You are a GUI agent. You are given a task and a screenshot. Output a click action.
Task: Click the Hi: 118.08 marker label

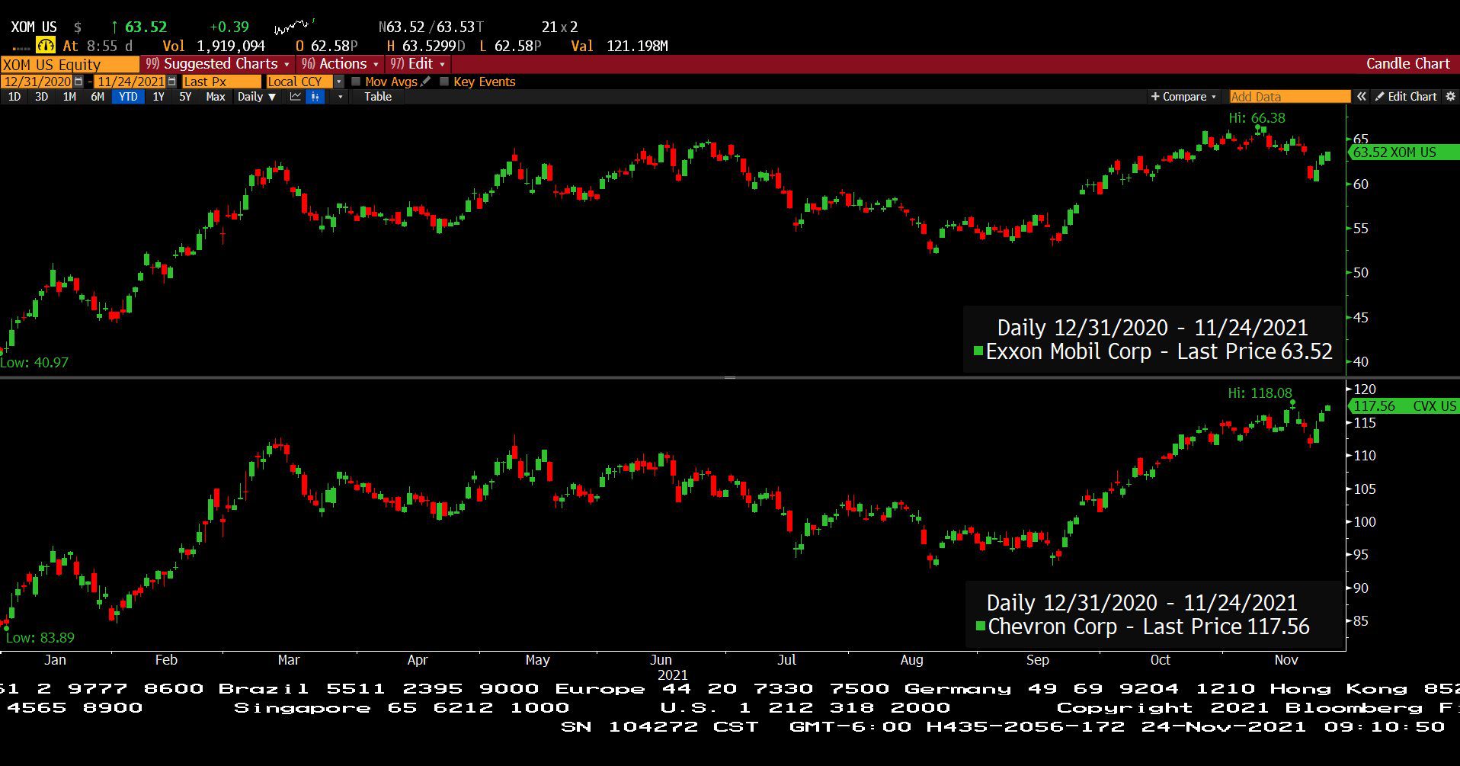click(1260, 393)
